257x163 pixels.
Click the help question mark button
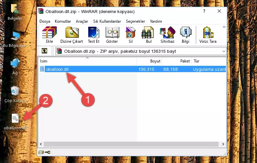[x=204, y=11]
